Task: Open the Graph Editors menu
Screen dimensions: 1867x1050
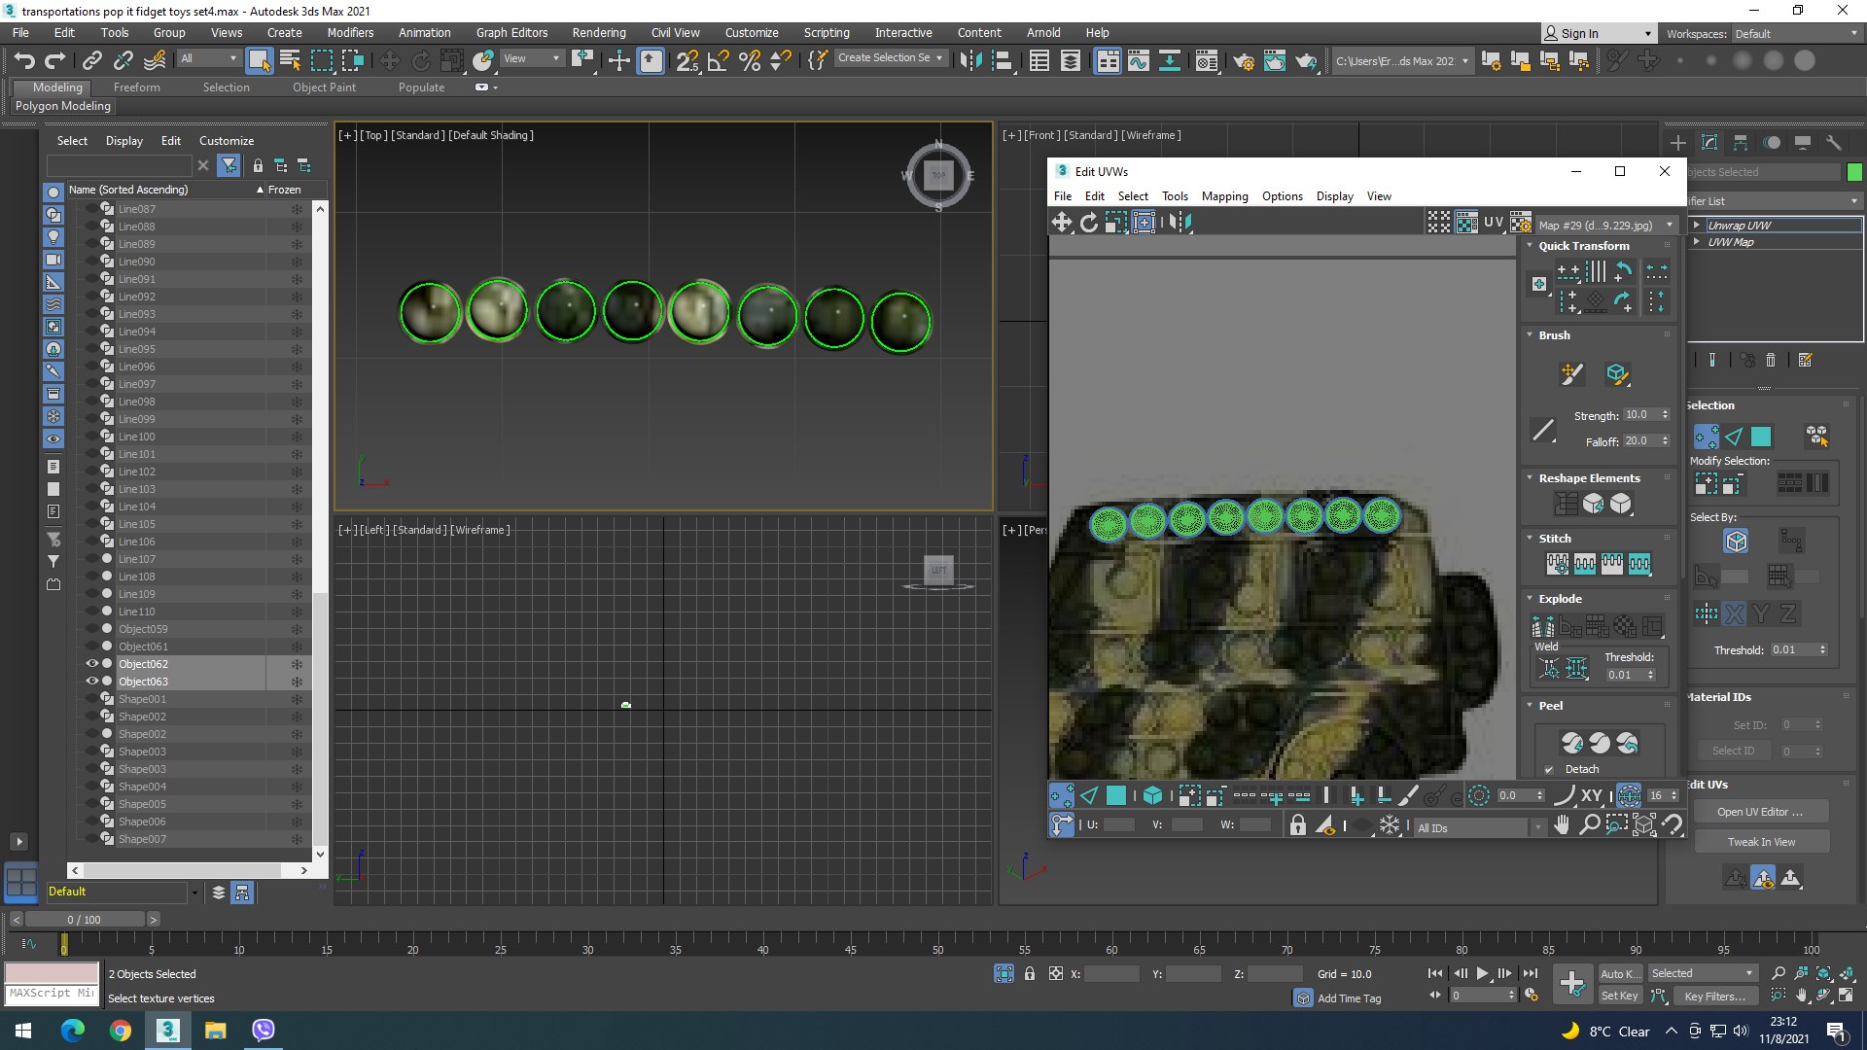Action: pyautogui.click(x=511, y=32)
